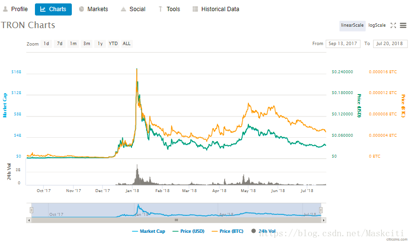The width and height of the screenshot is (410, 243).
Task: Click the $12B axis label
Action: coord(16,93)
